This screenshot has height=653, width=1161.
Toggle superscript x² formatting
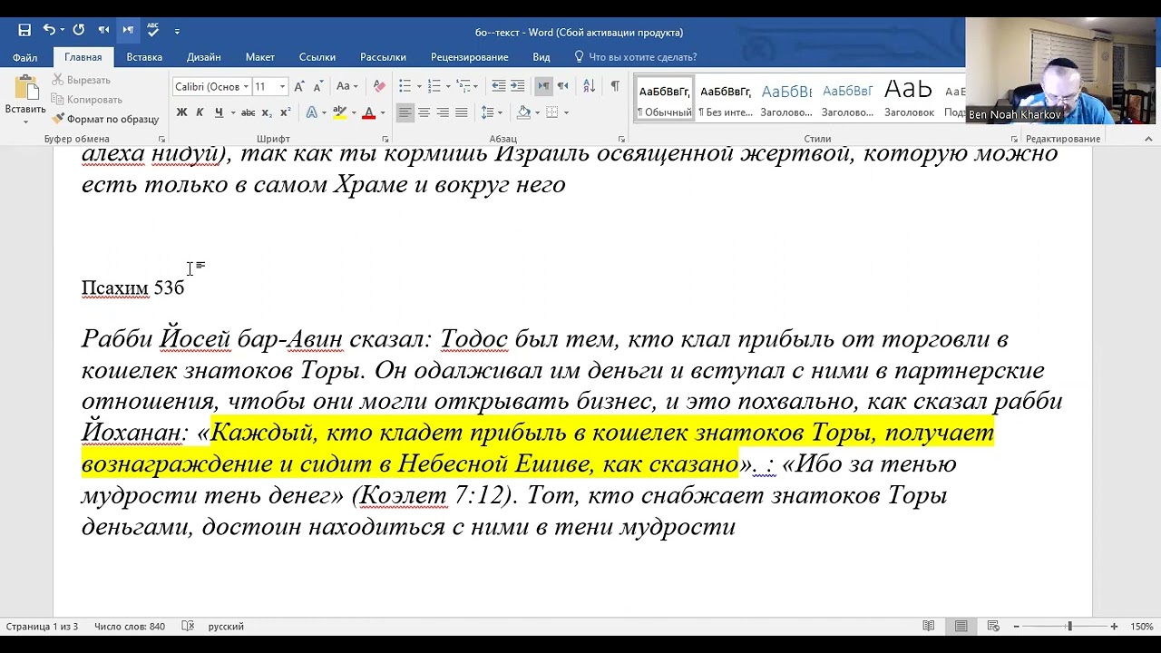coord(285,112)
